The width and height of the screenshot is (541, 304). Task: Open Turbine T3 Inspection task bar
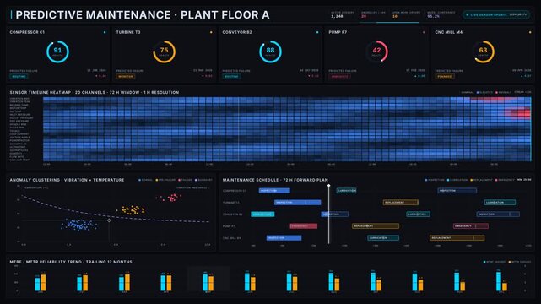point(297,203)
